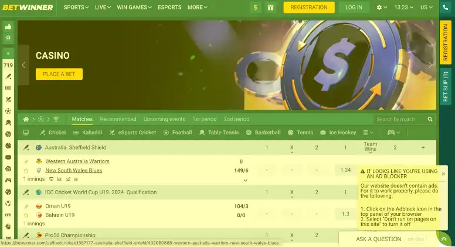Close the ad blocker warning popup
The width and height of the screenshot is (455, 247).
[x=443, y=174]
